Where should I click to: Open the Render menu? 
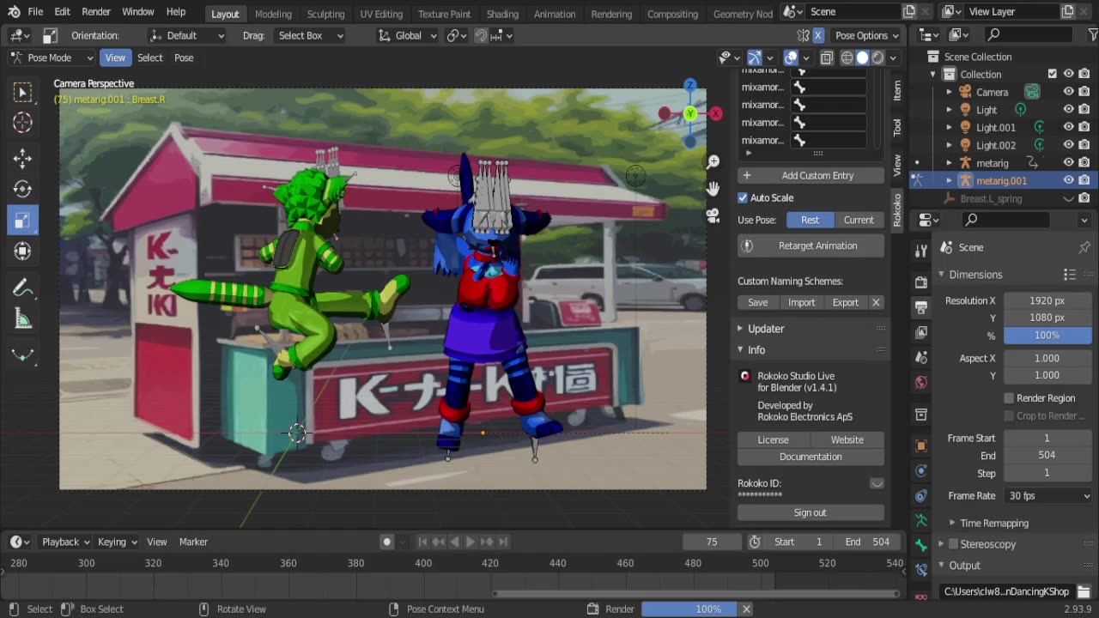[x=95, y=12]
